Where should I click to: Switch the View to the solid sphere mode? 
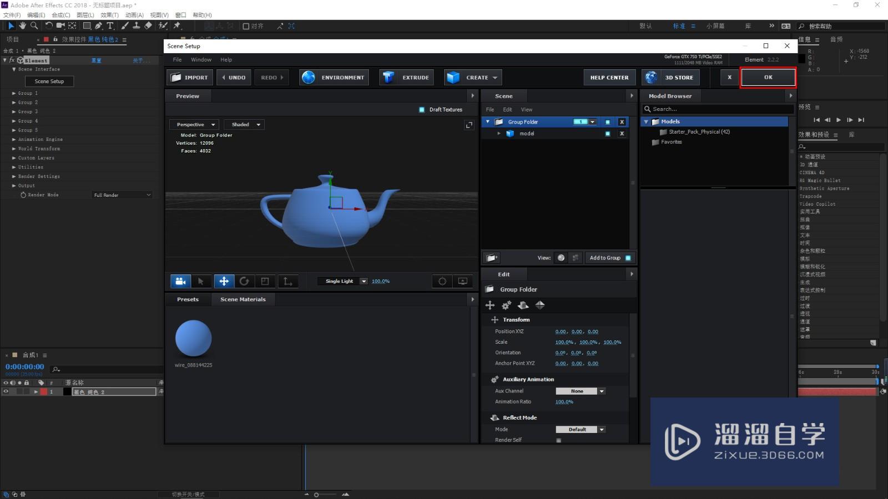pyautogui.click(x=561, y=257)
